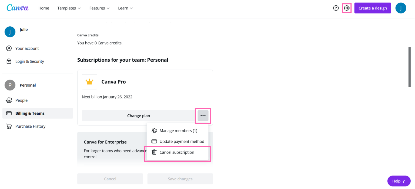
Task: Click the Purchase History cart icon
Action: (9, 126)
